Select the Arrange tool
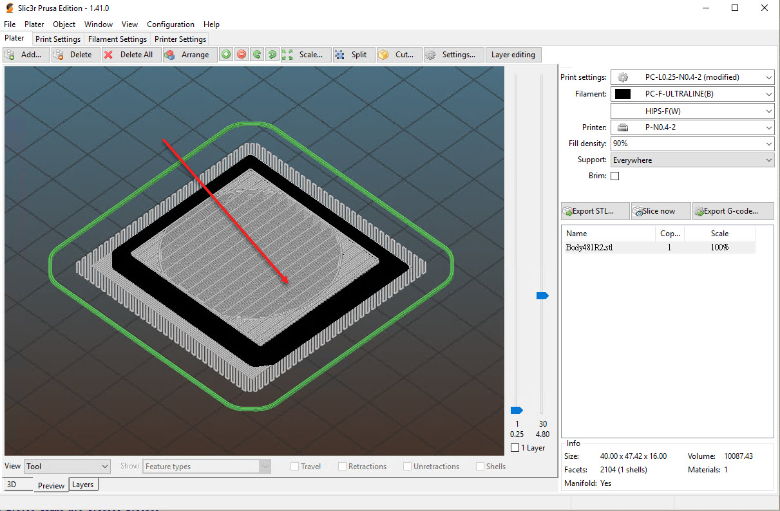 coord(189,54)
